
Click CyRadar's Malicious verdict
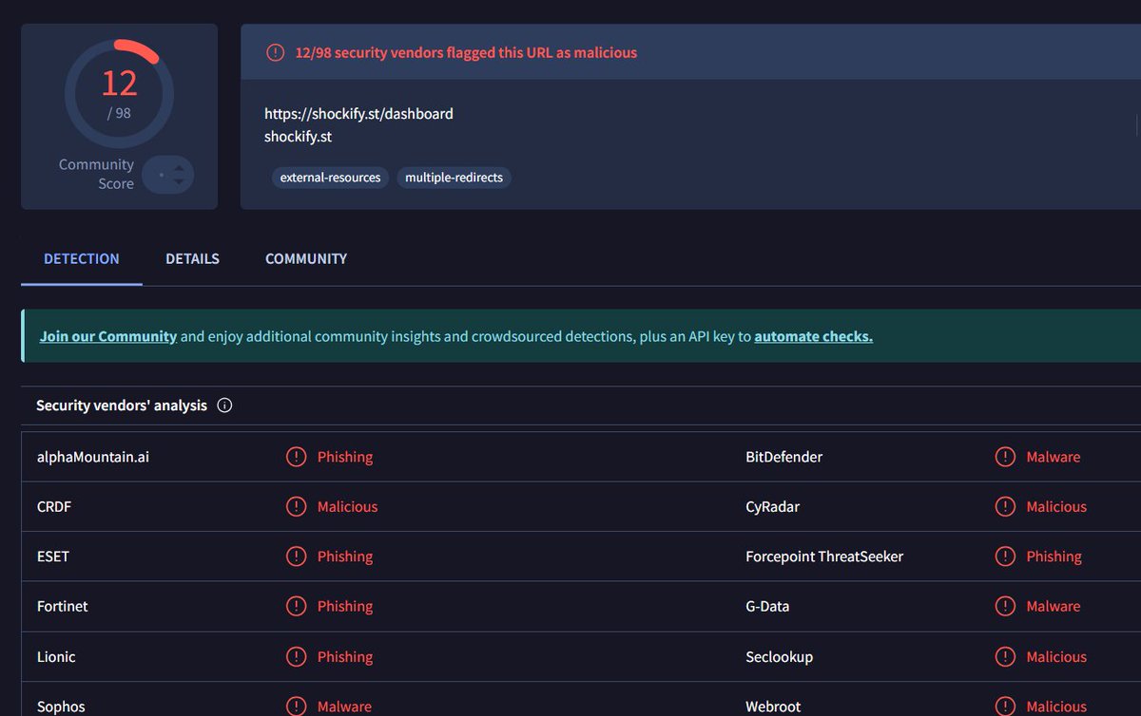point(1056,506)
